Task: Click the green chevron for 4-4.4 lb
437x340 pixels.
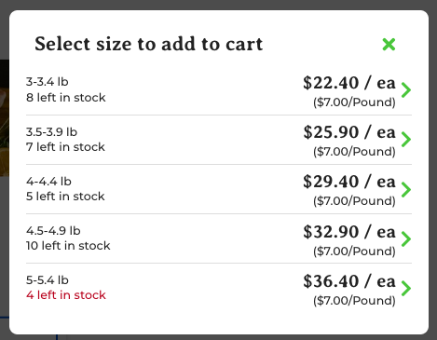Action: 406,189
